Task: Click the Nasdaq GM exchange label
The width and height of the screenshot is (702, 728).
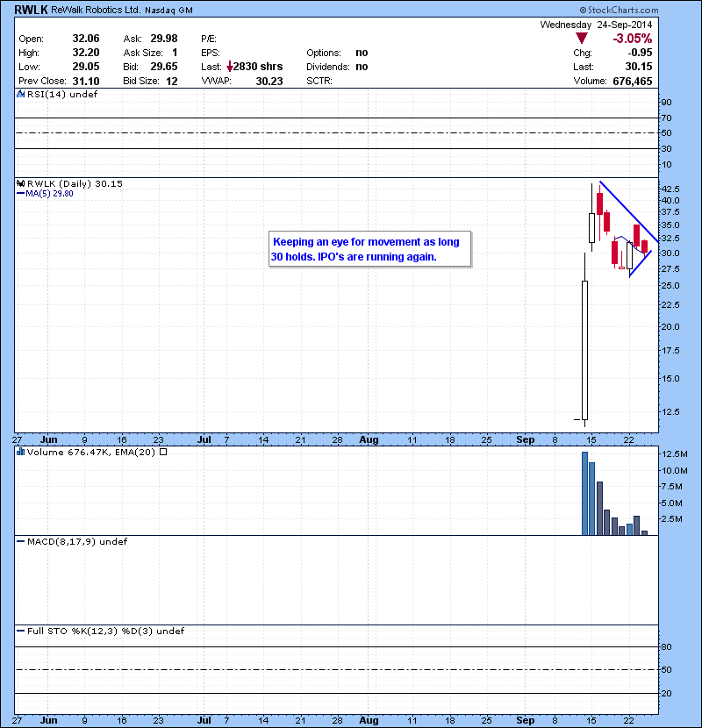Action: click(168, 11)
